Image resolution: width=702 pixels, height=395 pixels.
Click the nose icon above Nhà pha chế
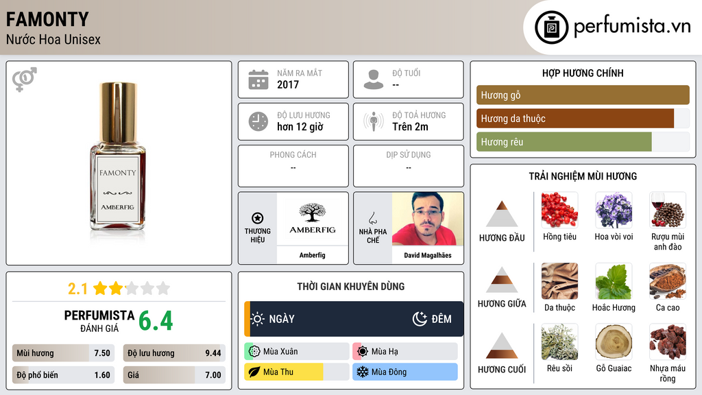tap(372, 218)
